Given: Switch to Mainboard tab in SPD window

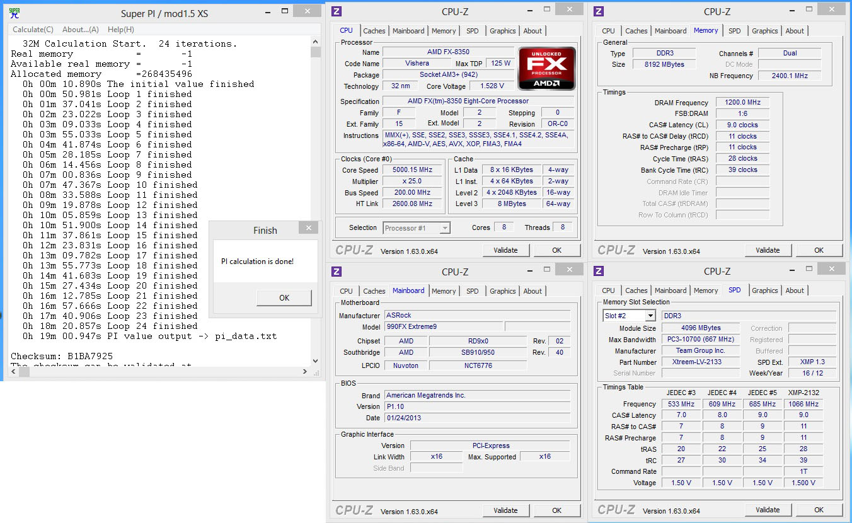Looking at the screenshot, I should [x=671, y=290].
